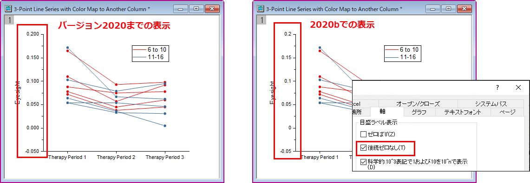Open the システムパス tab
The image size is (530, 183).
coord(491,104)
